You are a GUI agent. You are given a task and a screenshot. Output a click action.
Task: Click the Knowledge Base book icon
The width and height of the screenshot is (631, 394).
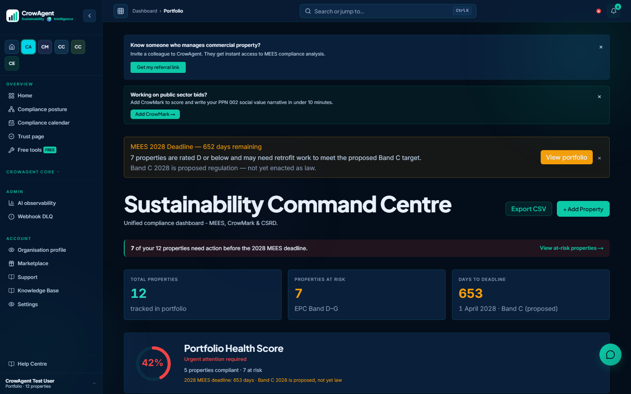(x=11, y=291)
